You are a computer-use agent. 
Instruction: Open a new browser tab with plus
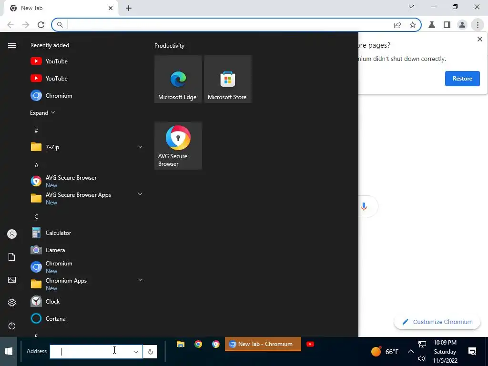point(129,8)
